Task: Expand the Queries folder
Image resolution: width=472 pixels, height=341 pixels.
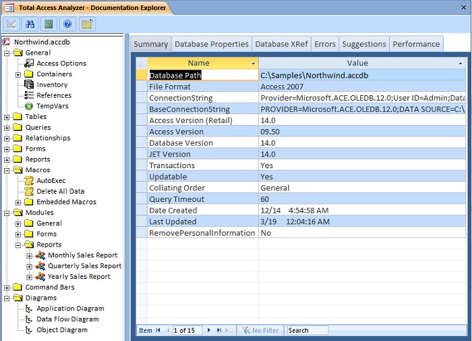Action: (7, 128)
